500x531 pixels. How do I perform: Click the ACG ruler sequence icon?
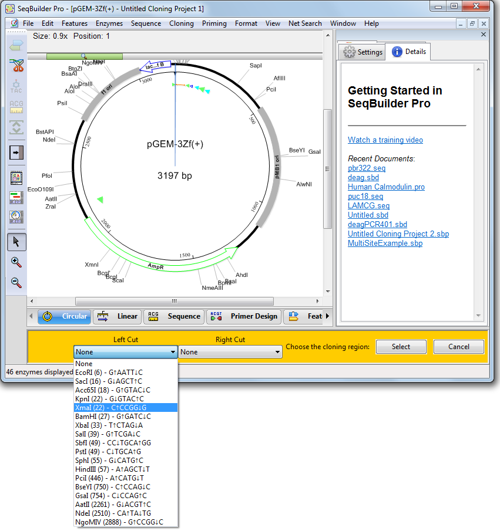(x=16, y=107)
